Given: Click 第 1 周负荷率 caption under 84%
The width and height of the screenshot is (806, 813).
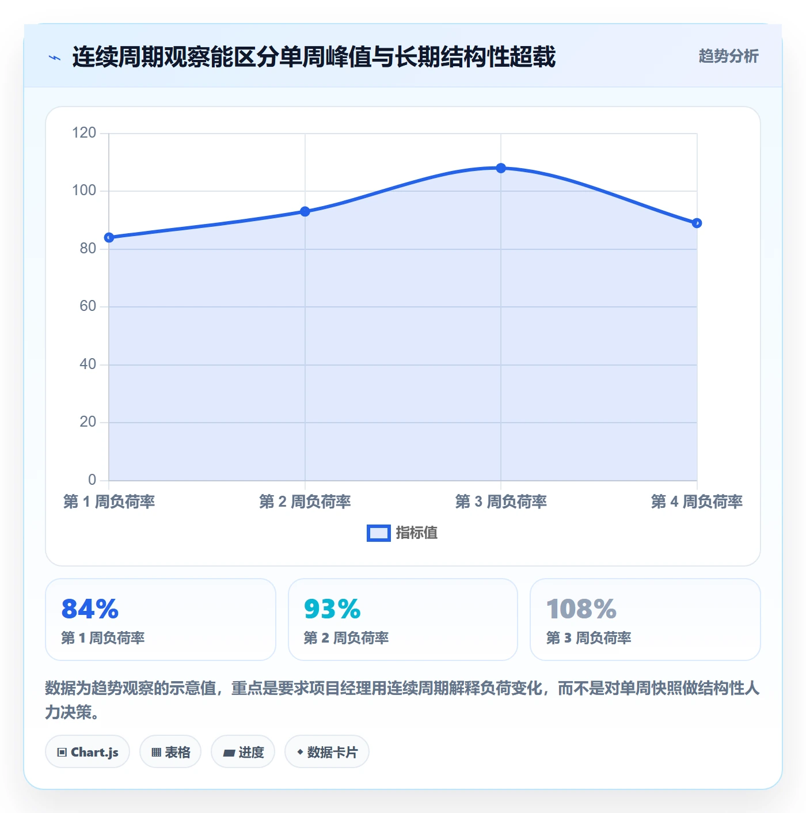Looking at the screenshot, I should (103, 638).
